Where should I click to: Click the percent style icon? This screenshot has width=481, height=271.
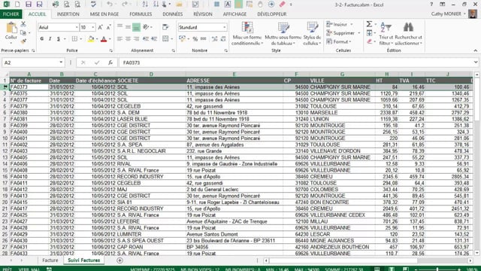point(195,39)
